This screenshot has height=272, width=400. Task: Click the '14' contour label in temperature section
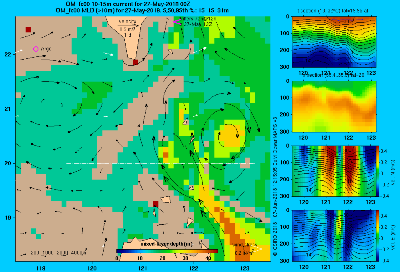click(308, 61)
